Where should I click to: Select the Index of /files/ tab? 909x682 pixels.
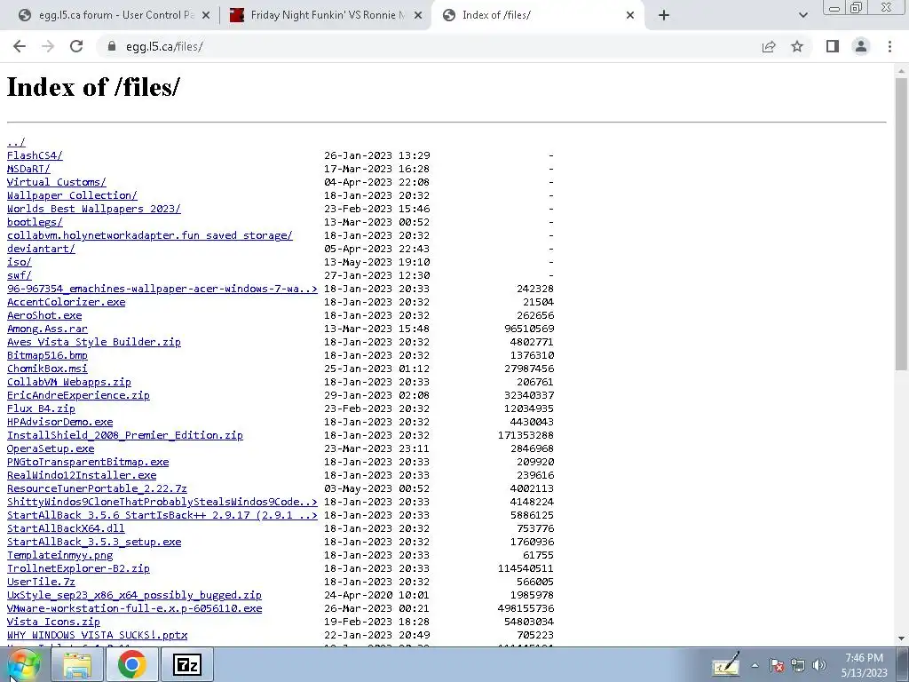pos(538,15)
